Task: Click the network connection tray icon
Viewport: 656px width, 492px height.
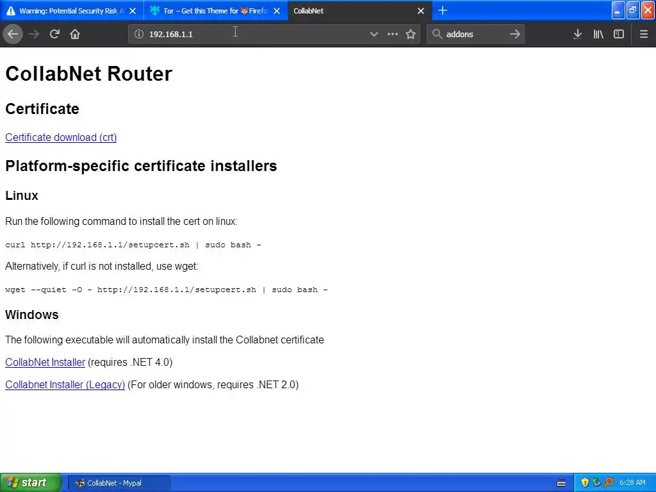Action: (x=596, y=482)
